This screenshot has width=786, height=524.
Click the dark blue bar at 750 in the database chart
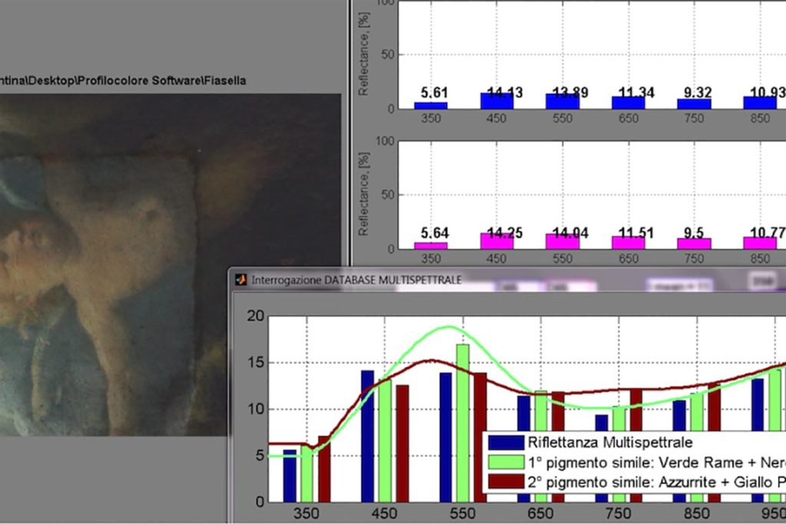coord(602,423)
